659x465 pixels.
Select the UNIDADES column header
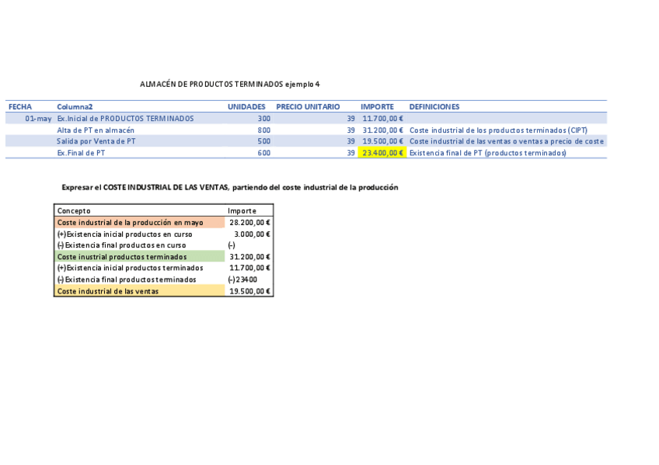click(x=246, y=106)
